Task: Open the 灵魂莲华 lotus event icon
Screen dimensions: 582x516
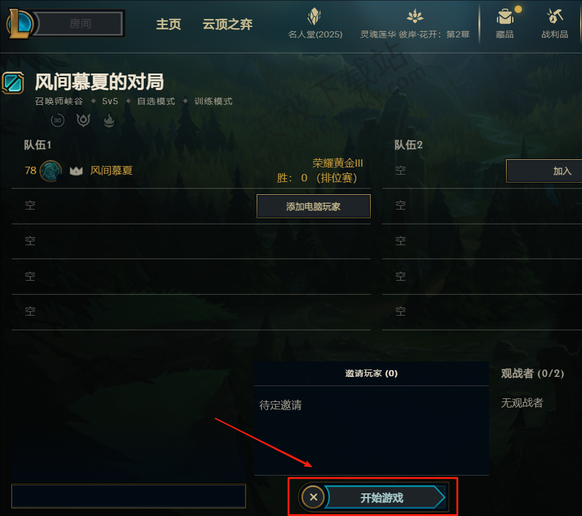Action: coord(415,16)
